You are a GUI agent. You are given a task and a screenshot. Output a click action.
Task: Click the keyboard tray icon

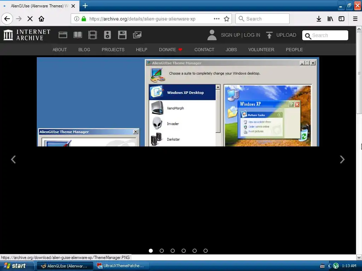[322, 266]
